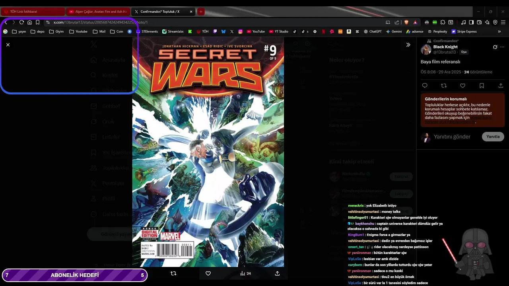Image resolution: width=509 pixels, height=286 pixels.
Task: Open the Kick bookmark icon
Action: (190, 31)
